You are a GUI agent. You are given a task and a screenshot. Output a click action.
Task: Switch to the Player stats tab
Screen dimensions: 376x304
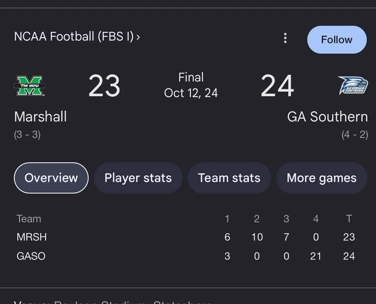coord(138,178)
